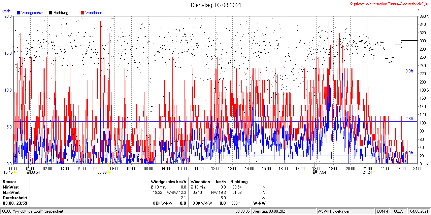Click the bold W-NW direction value
431x215 pixels.
[x=259, y=203]
